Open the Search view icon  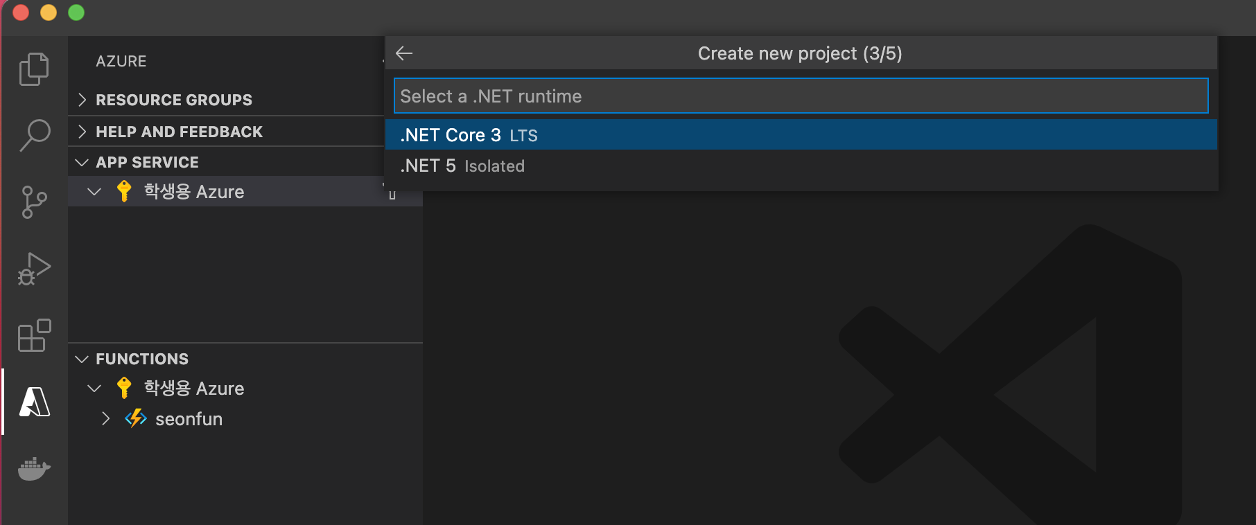pos(34,135)
